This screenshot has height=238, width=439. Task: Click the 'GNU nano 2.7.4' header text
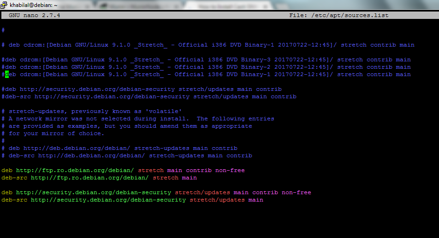(35, 15)
